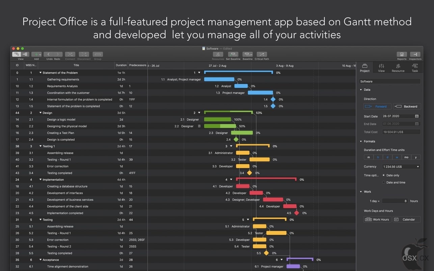Set scheduling direction to Backward
This screenshot has width=434, height=271.
click(x=407, y=107)
